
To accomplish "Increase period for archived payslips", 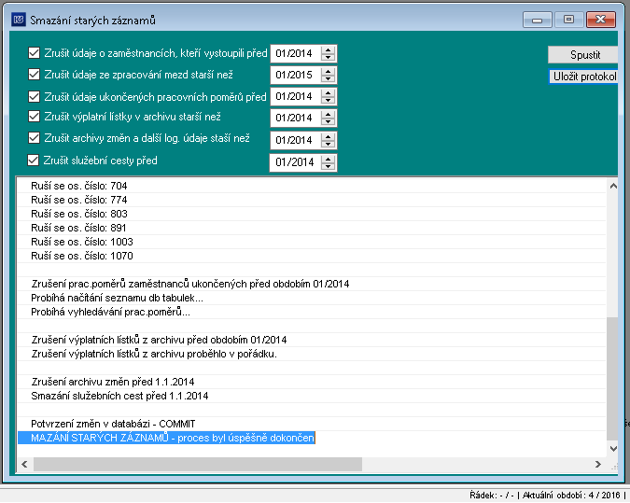I will pyautogui.click(x=329, y=114).
